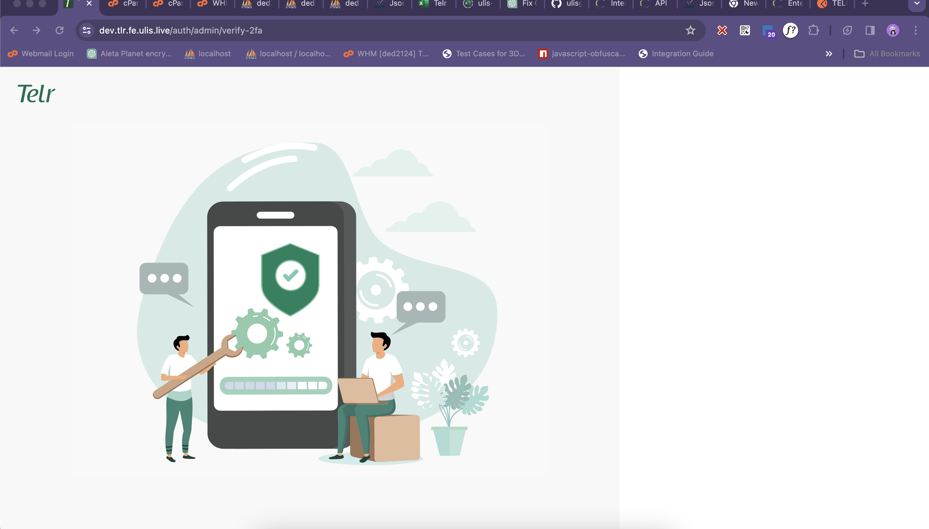Viewport: 929px width, 529px height.
Task: Click the forward navigation arrow
Action: [36, 31]
